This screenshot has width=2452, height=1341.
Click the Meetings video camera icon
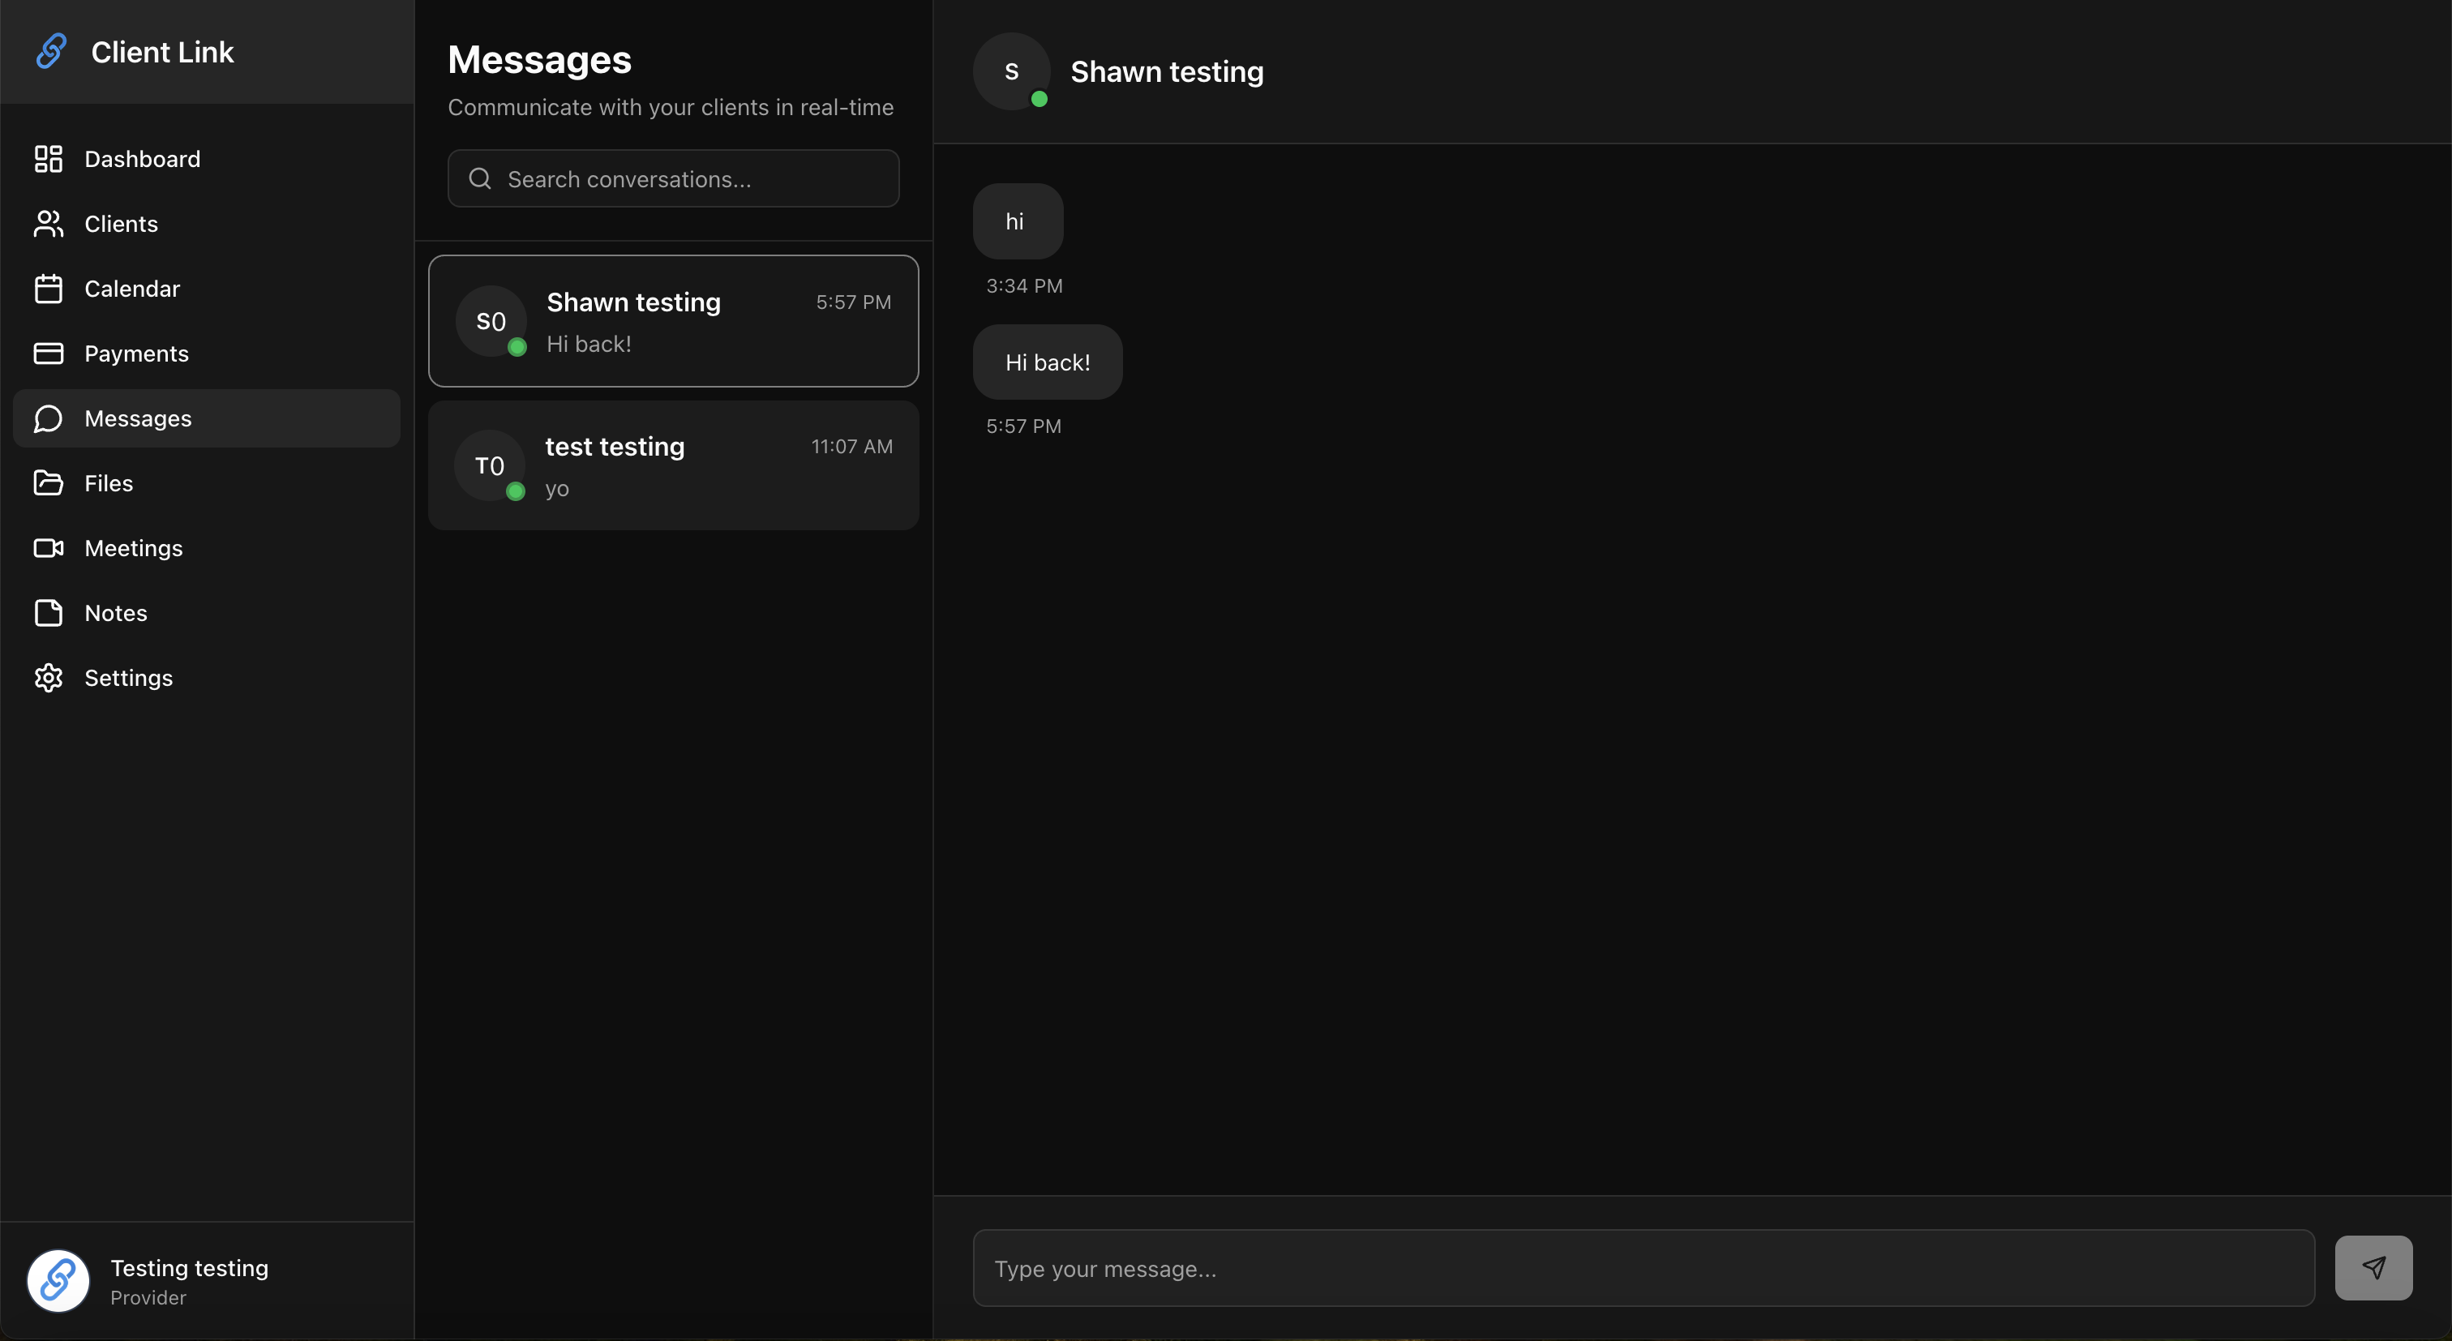48,548
